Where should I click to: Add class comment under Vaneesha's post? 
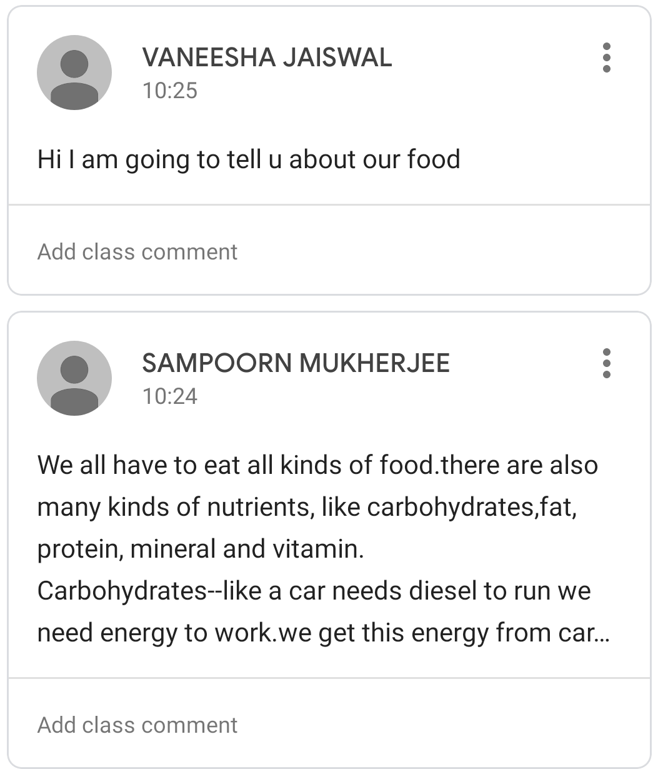pyautogui.click(x=137, y=251)
